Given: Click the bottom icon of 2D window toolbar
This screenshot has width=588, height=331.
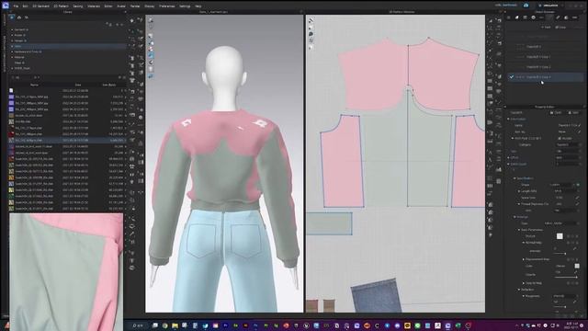Looking at the screenshot, I should click(x=311, y=47).
